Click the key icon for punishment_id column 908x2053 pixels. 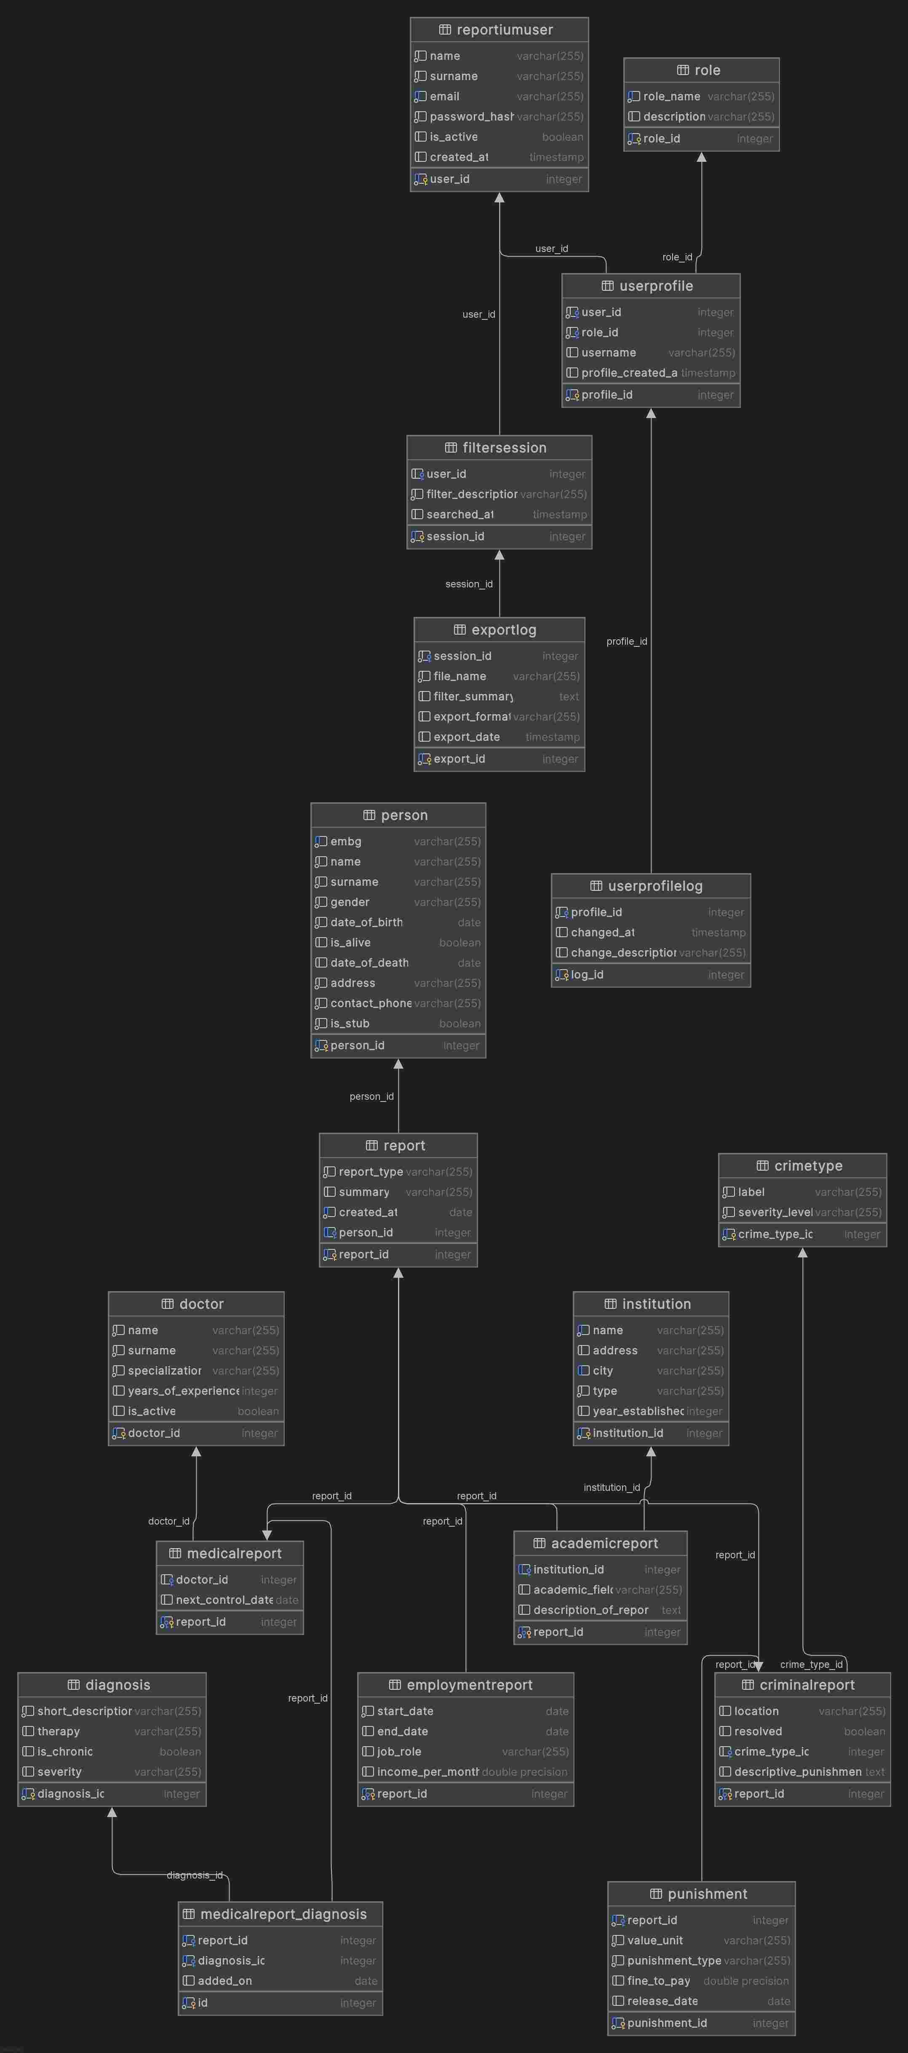click(x=618, y=2023)
